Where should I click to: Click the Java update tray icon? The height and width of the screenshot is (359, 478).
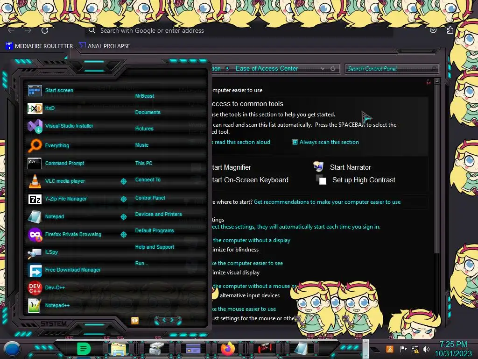[390, 349]
